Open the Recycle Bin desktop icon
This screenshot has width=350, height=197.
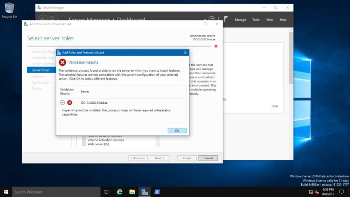pyautogui.click(x=9, y=10)
